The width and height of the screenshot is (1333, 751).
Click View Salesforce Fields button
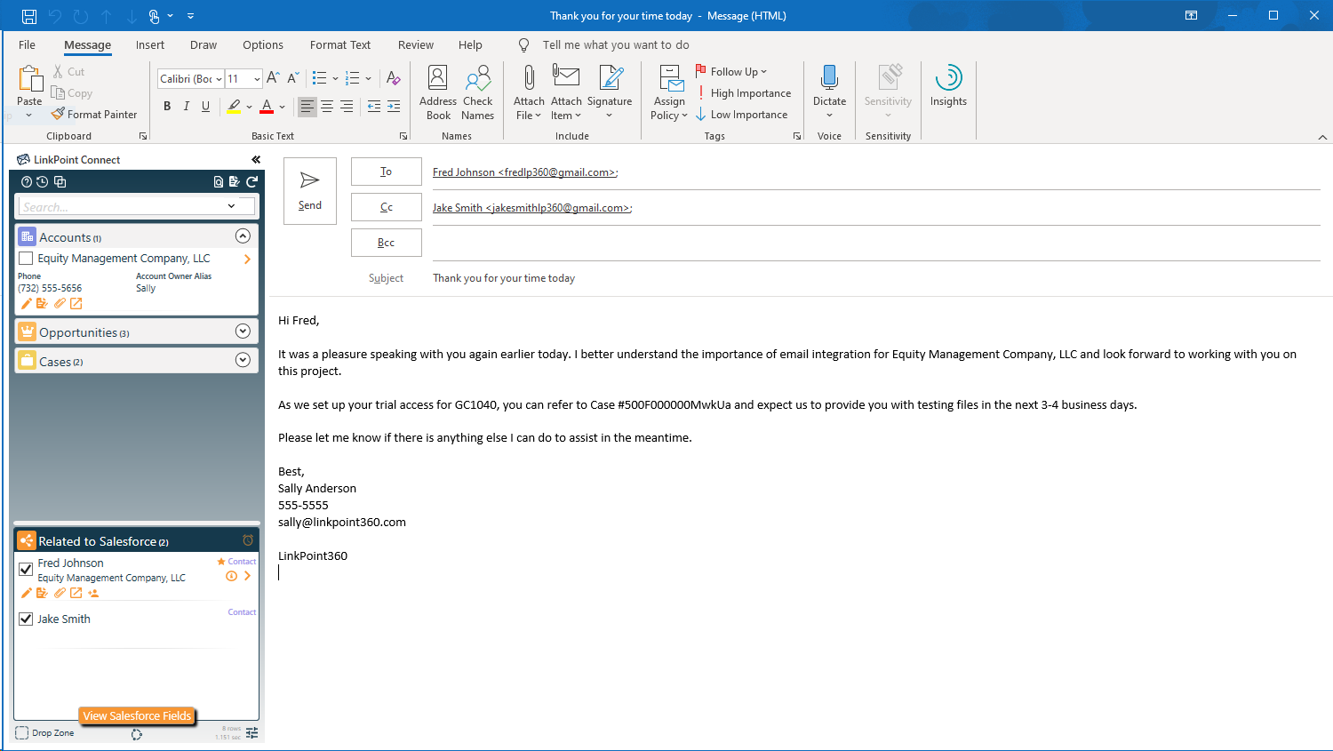(x=137, y=716)
